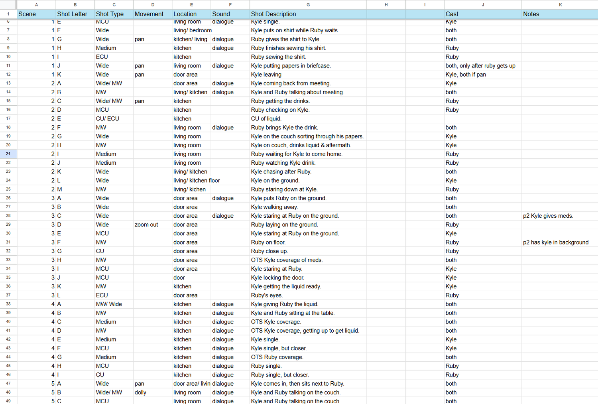The width and height of the screenshot is (598, 404).
Task: Select cell 'Ruby sewing the shirt.'
Action: coord(308,57)
